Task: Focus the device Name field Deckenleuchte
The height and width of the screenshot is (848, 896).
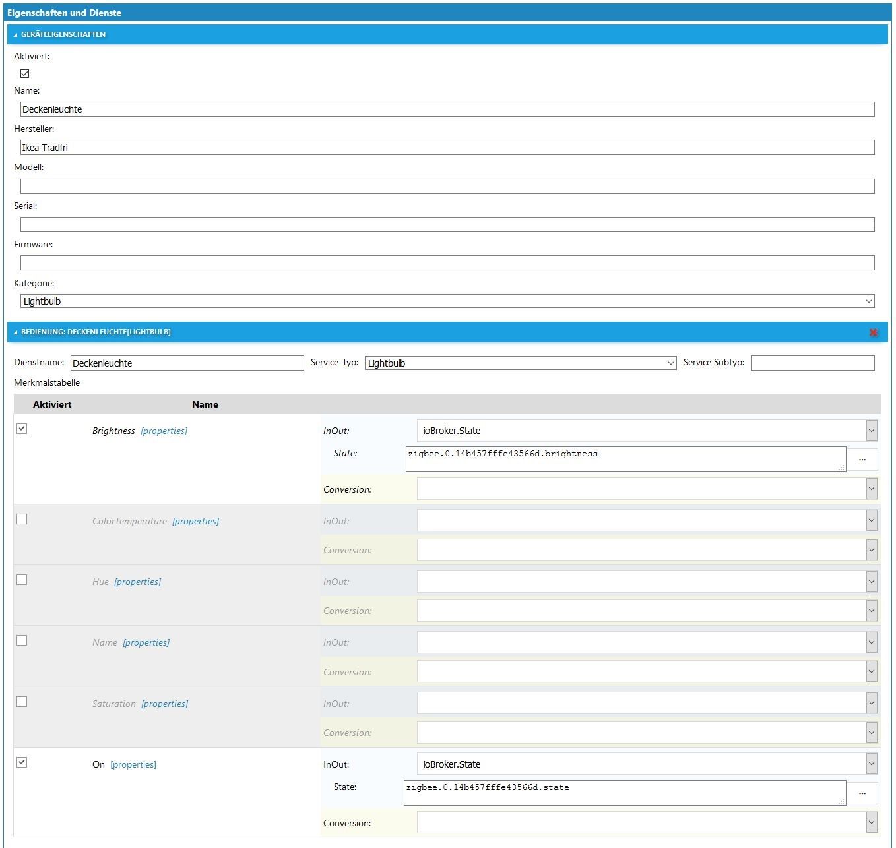Action: (447, 109)
